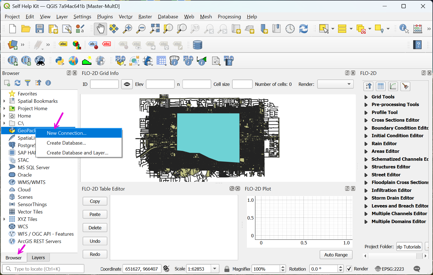Uncheck the Render checkbox in status bar
This screenshot has width=433, height=275.
point(349,269)
